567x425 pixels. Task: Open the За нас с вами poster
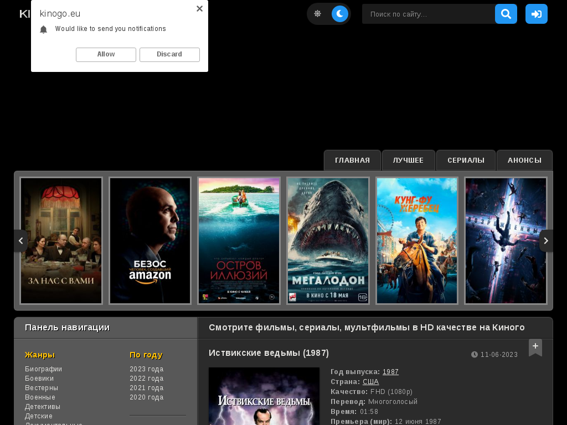(61, 241)
